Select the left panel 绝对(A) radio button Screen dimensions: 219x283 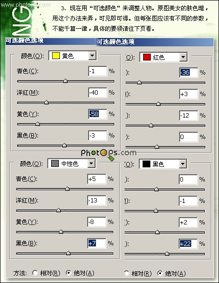pyautogui.click(x=69, y=273)
